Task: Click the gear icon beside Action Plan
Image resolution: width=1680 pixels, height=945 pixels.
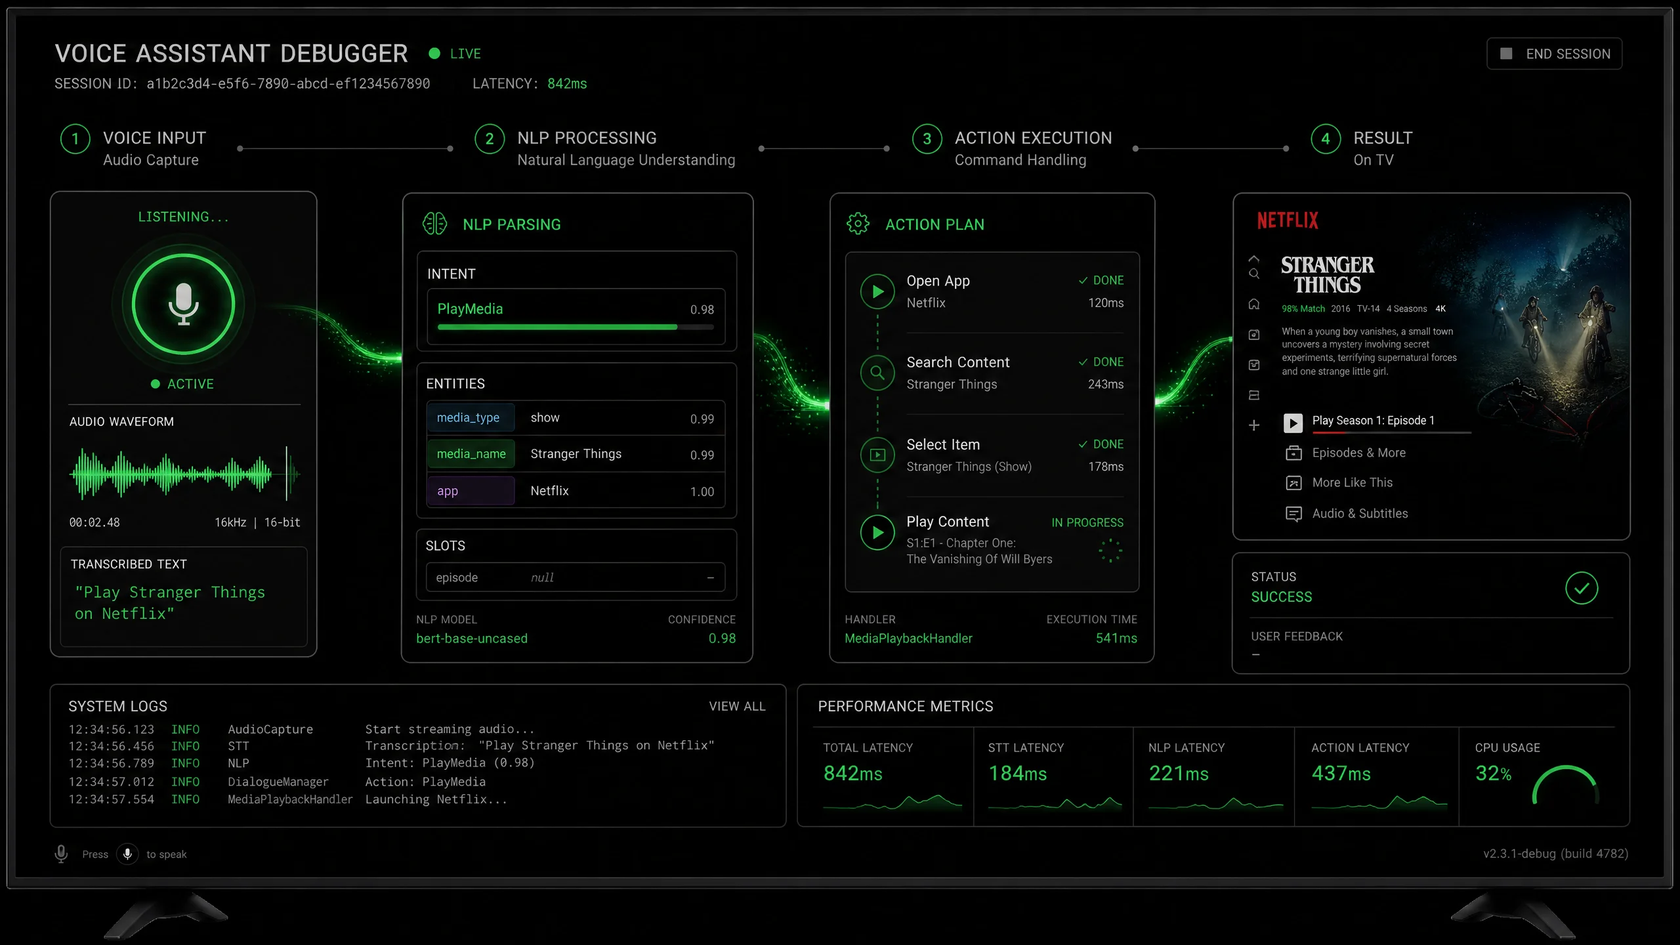Action: click(x=858, y=224)
